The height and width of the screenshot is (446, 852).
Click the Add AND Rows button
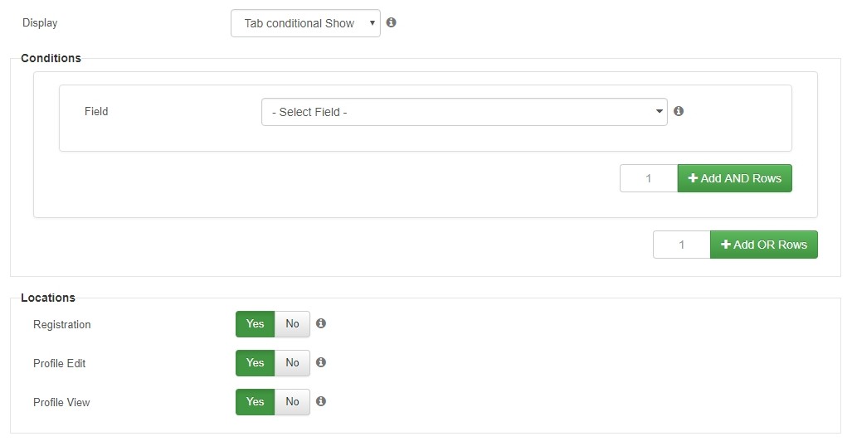click(x=735, y=178)
